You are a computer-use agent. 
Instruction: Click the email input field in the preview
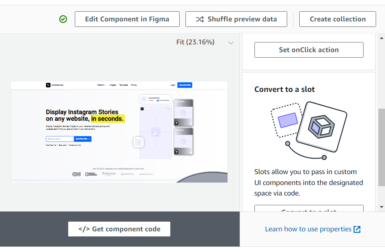click(x=60, y=139)
